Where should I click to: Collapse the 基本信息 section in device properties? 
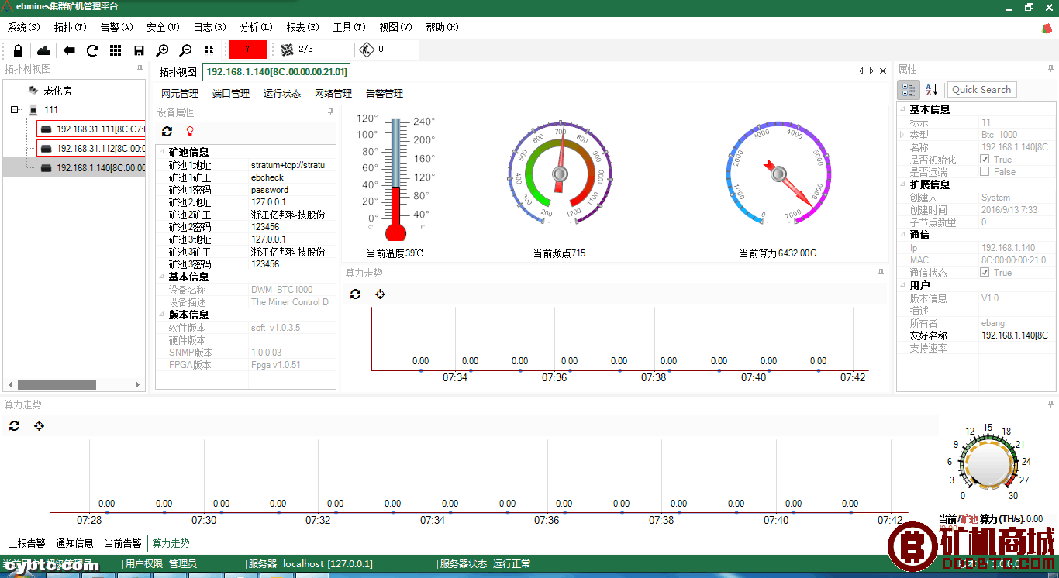point(161,277)
